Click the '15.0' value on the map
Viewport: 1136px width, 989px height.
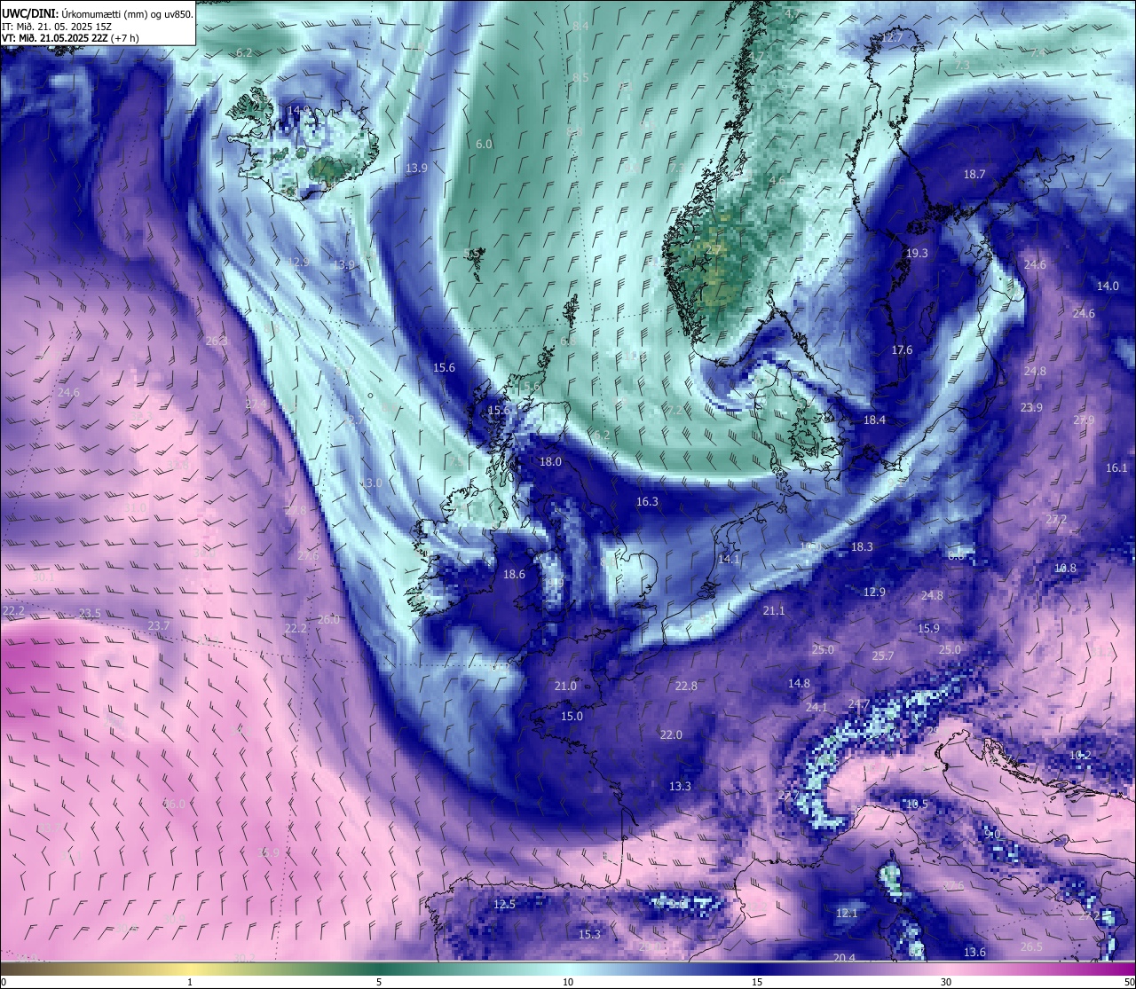[x=572, y=716]
